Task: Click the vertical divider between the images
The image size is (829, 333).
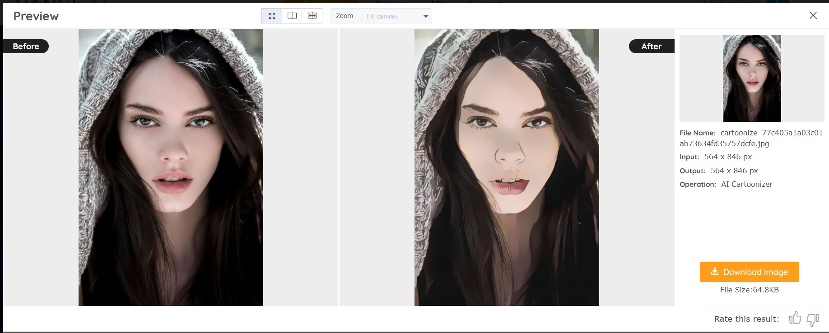Action: [x=339, y=167]
